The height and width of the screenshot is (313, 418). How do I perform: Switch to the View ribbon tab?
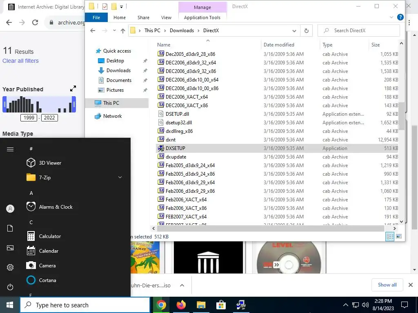coord(167,18)
